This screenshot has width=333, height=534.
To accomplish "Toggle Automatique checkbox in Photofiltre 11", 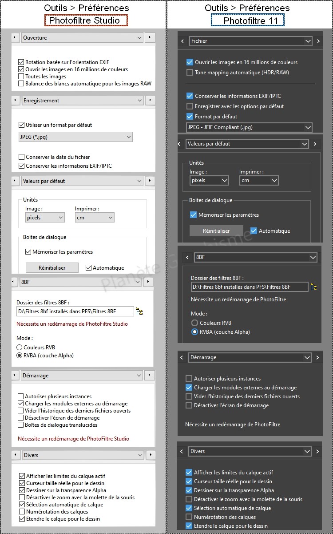I will [x=254, y=231].
